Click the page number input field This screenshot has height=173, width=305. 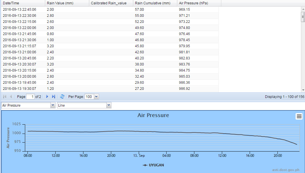coord(30,96)
